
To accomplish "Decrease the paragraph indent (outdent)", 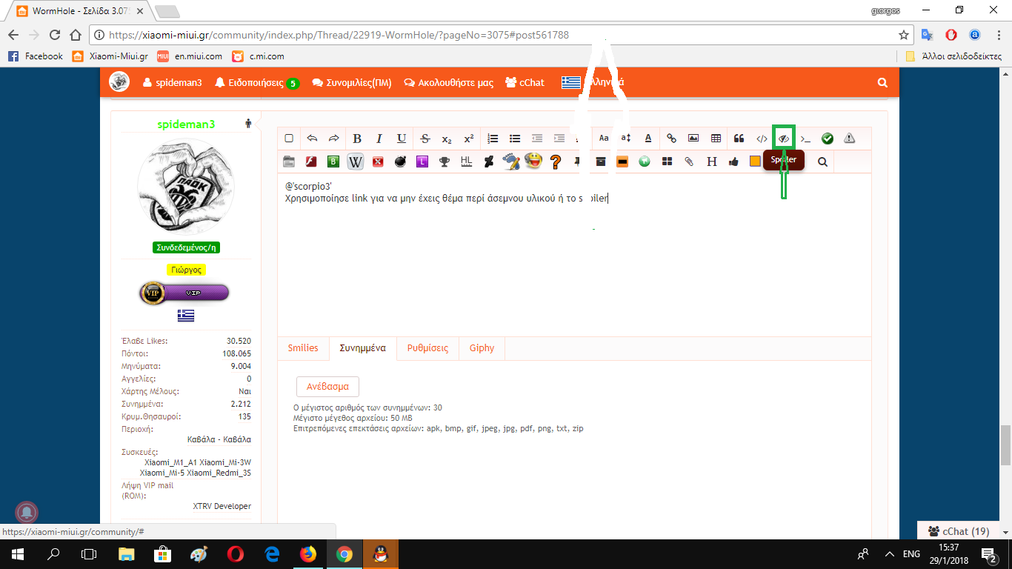I will click(x=537, y=139).
